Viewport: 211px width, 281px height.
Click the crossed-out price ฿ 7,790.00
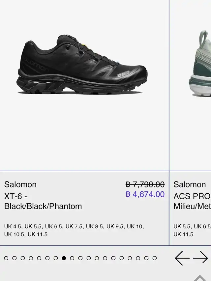tap(145, 184)
